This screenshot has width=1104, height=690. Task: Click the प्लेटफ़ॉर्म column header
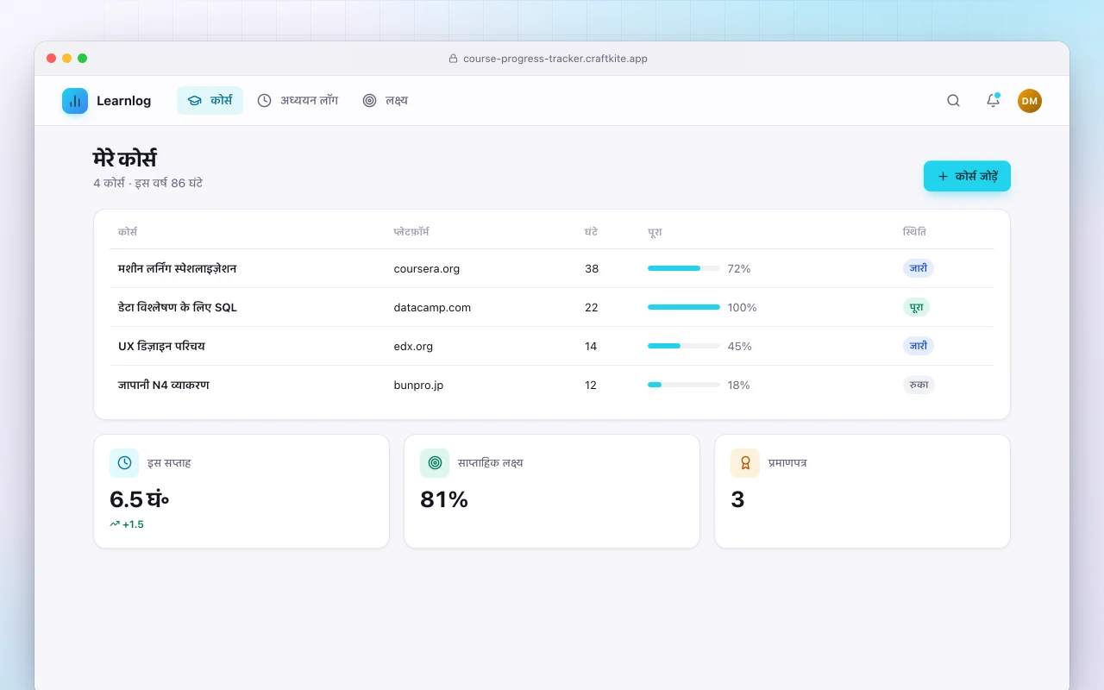pyautogui.click(x=411, y=232)
